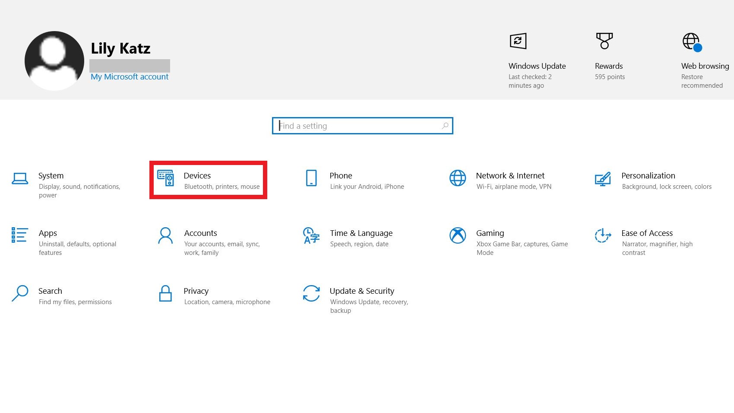Viewport: 734px width, 413px height.
Task: Click the System laptop icon
Action: coord(20,178)
